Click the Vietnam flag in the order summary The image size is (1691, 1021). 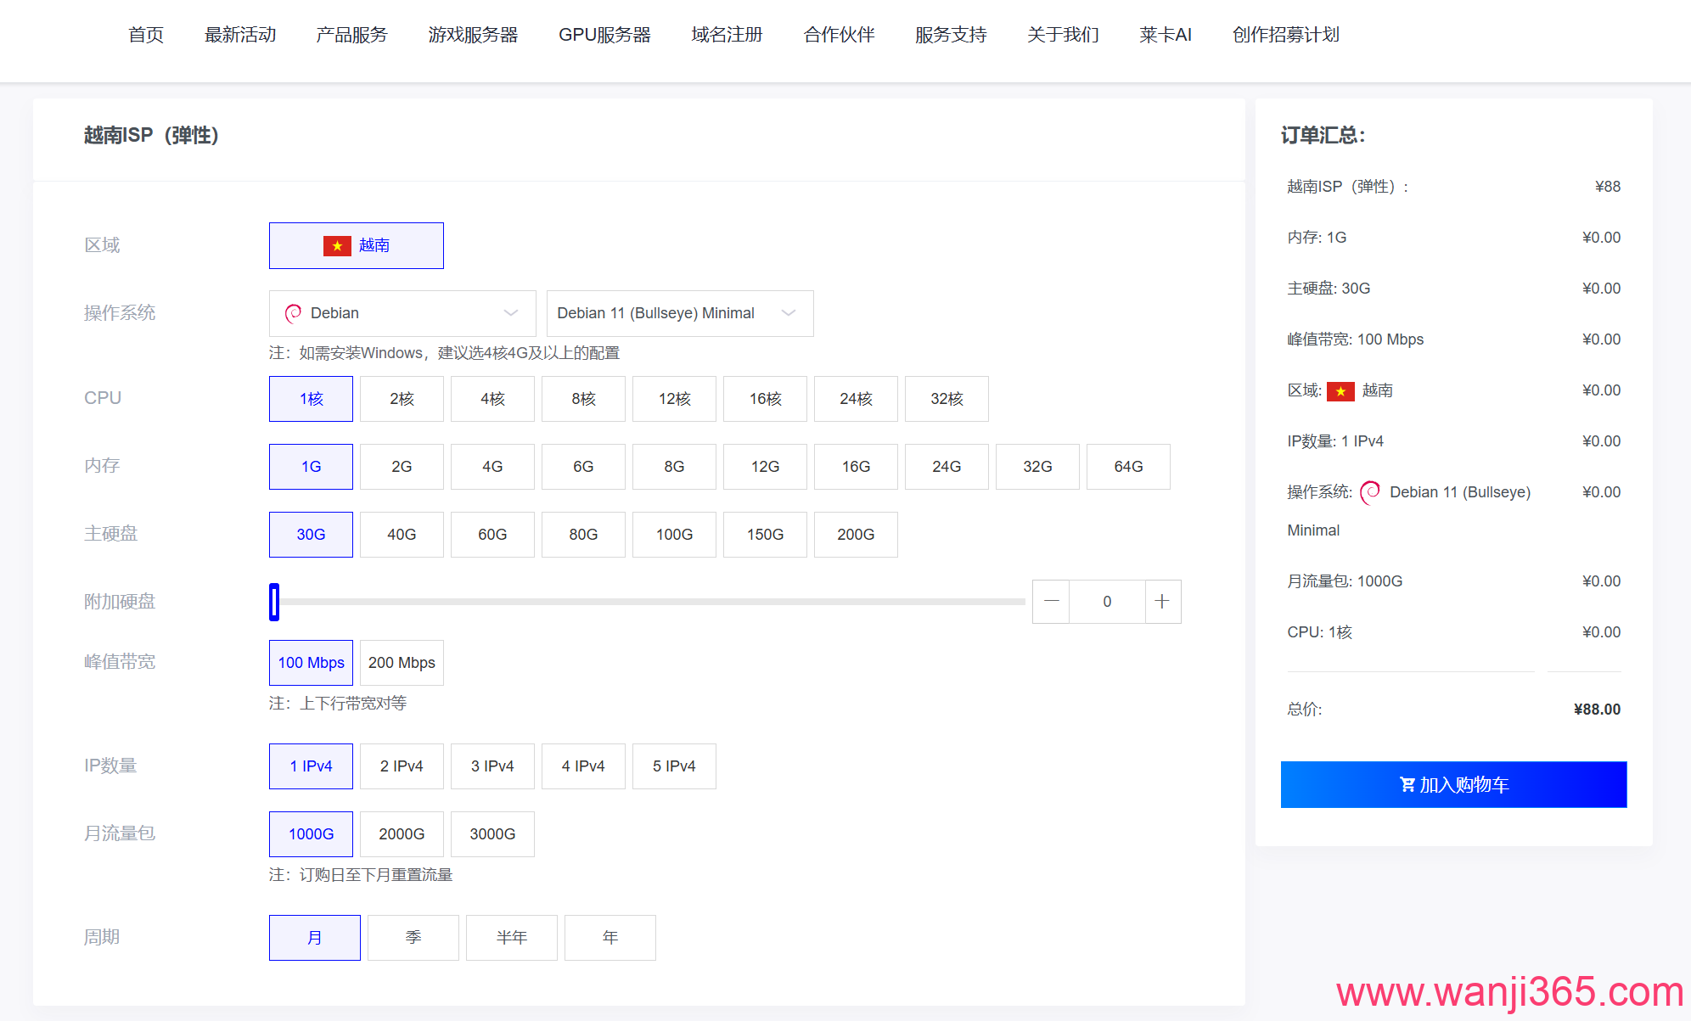[1340, 391]
